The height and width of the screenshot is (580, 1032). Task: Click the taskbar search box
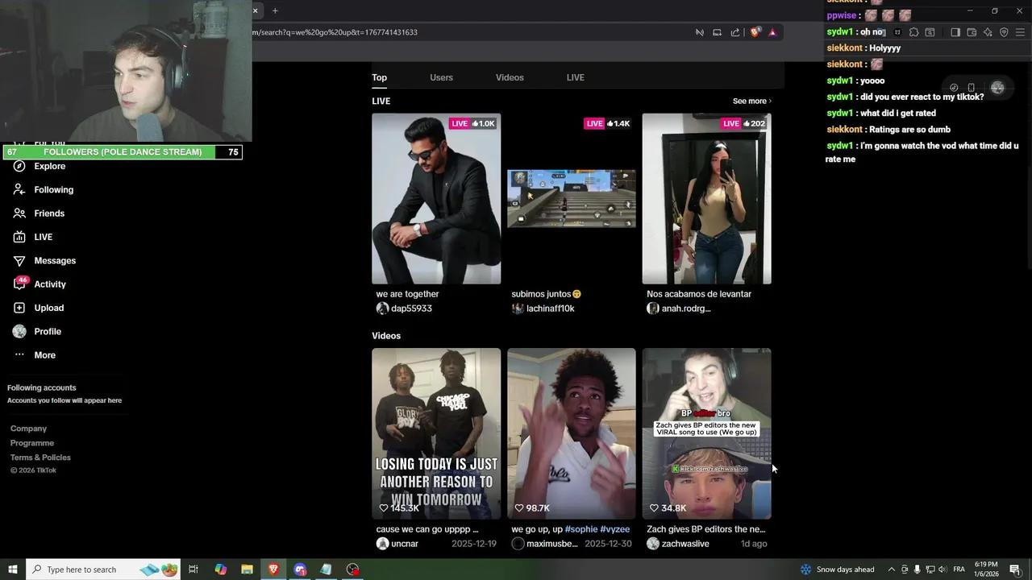point(103,570)
